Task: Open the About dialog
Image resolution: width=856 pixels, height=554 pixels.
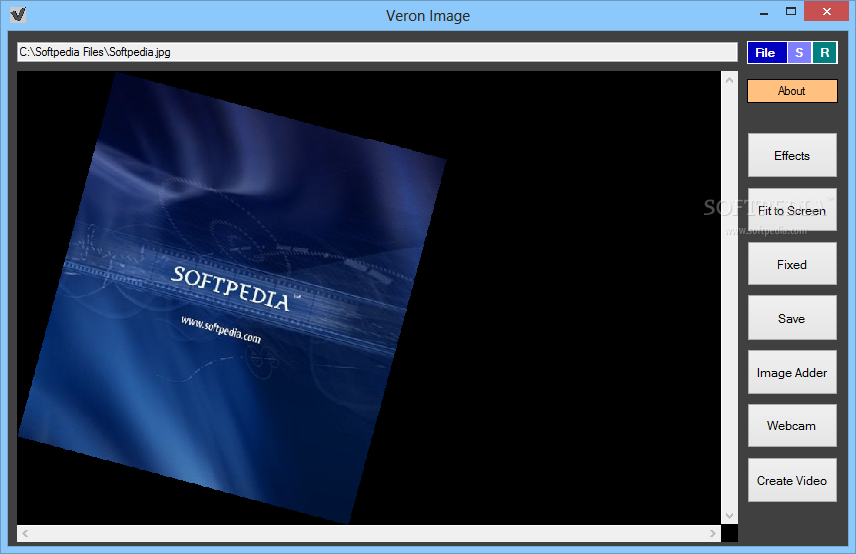Action: pos(792,91)
